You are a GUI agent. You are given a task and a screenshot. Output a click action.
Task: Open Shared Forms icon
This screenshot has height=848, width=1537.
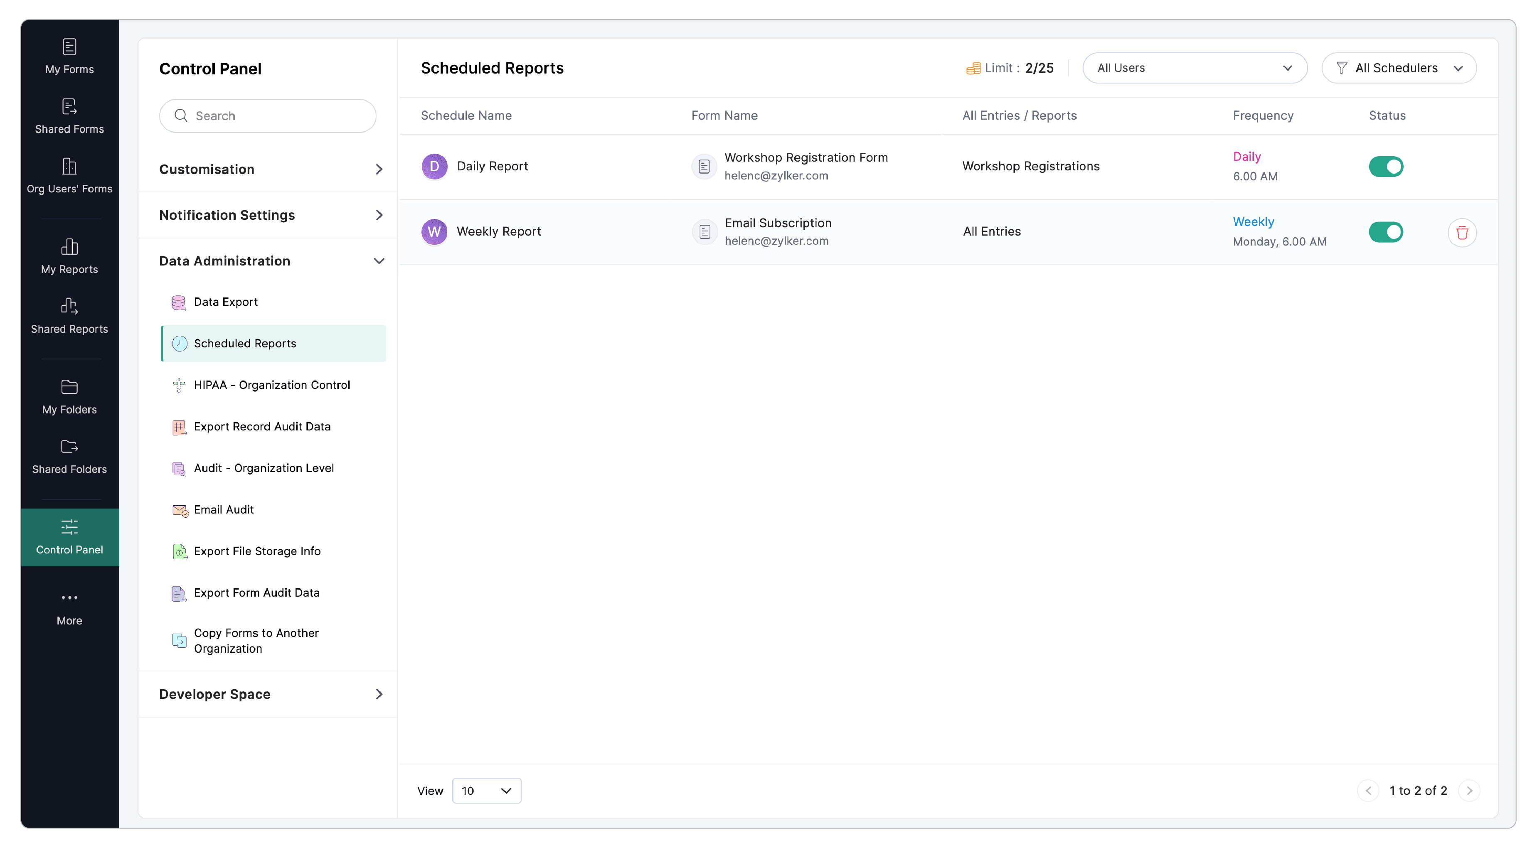coord(69,107)
